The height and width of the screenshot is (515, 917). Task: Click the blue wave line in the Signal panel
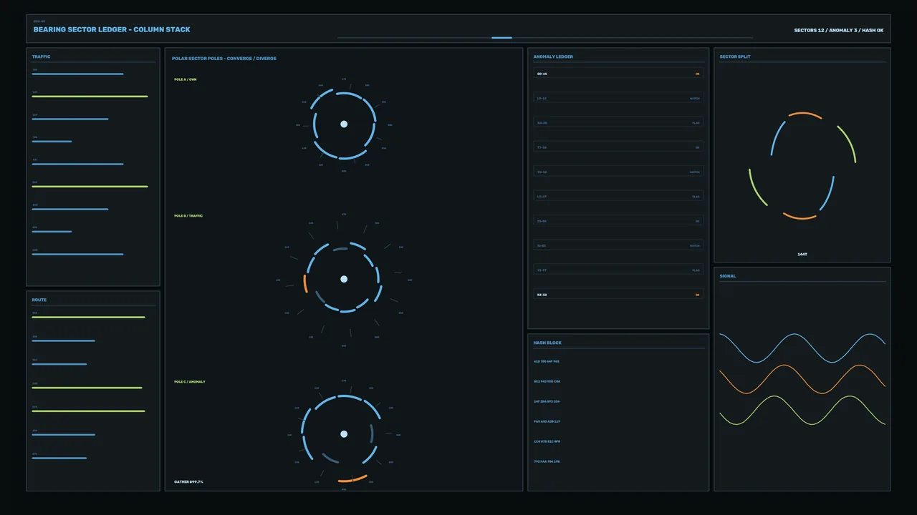click(x=802, y=348)
